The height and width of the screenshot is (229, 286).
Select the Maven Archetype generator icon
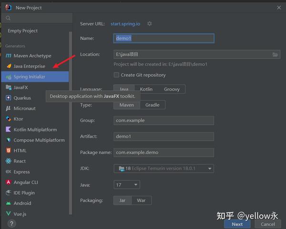(9, 56)
